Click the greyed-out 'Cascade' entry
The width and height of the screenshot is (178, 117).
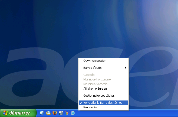(x=103, y=75)
